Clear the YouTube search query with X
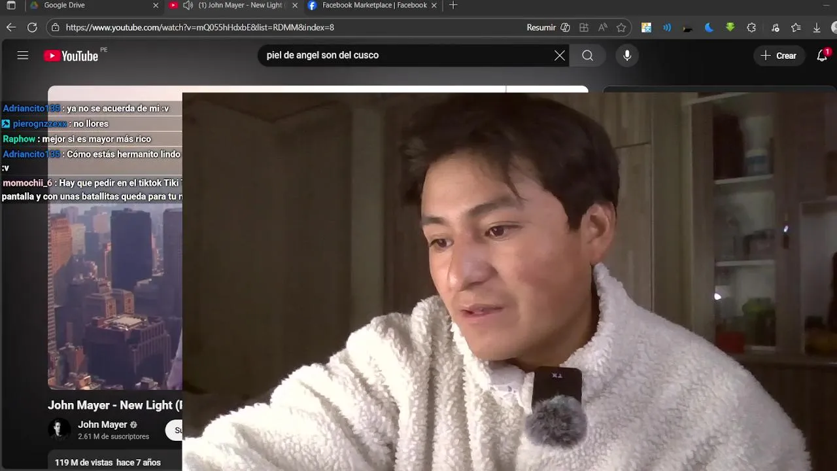This screenshot has width=837, height=471. (560, 56)
